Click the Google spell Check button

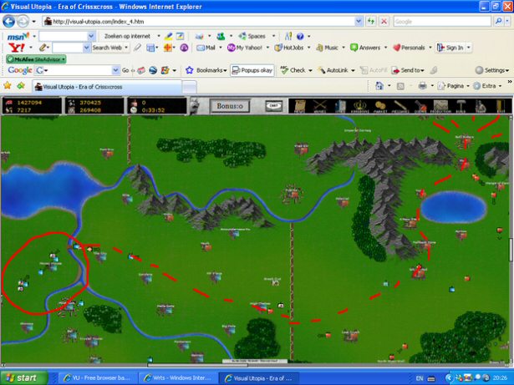coord(293,70)
